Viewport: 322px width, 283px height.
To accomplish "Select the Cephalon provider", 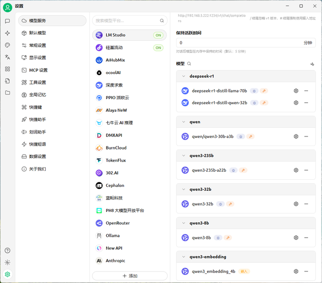I will tap(129, 185).
